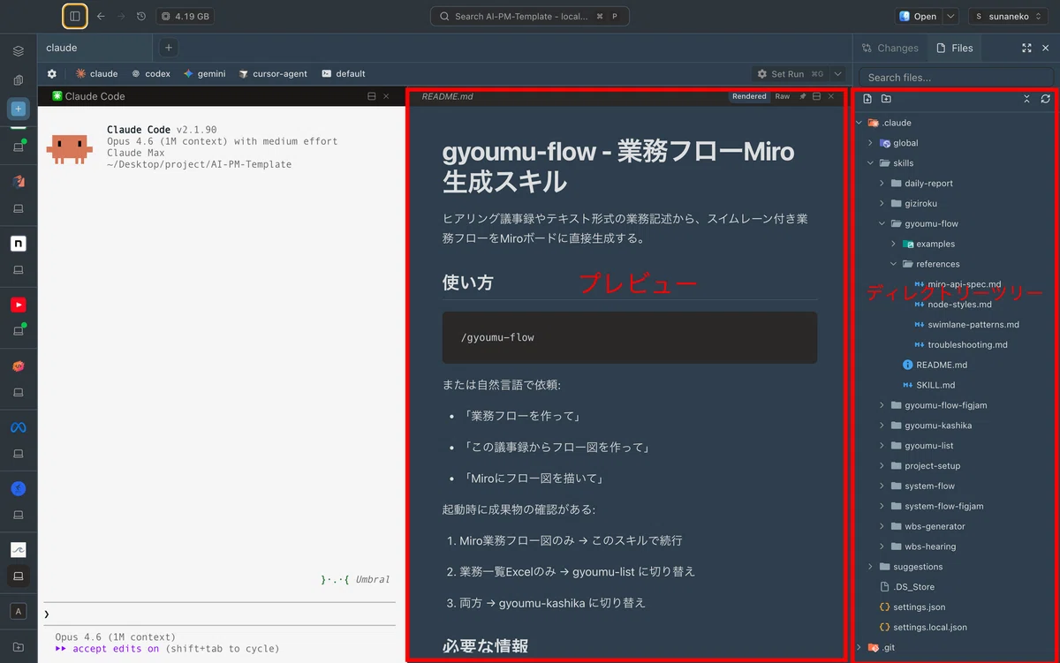Click the blue plus sidebar button
This screenshot has width=1060, height=663.
click(x=18, y=109)
